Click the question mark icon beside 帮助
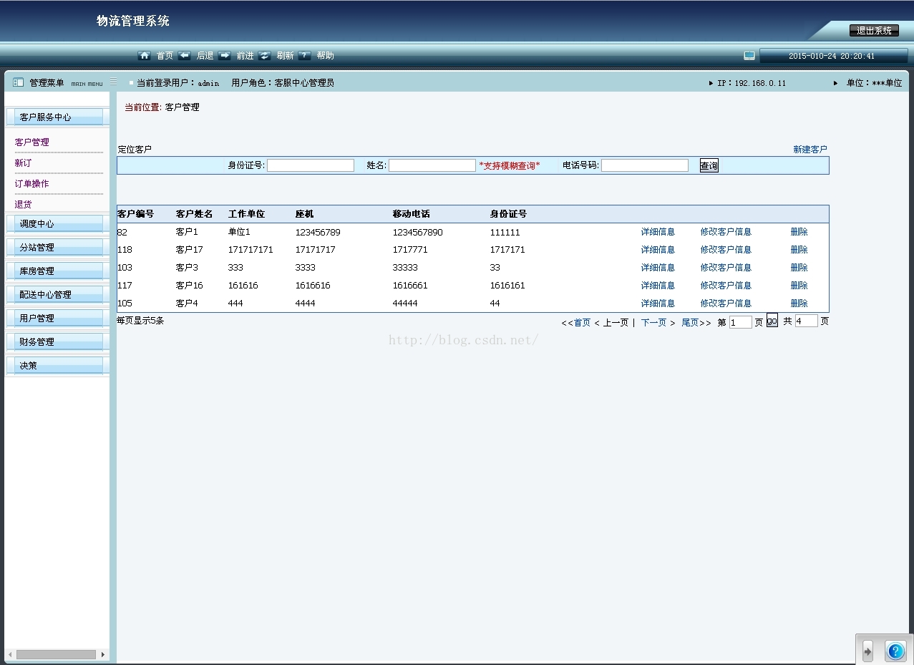 (304, 55)
